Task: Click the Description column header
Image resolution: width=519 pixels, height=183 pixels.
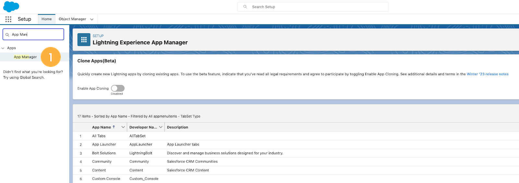Action: pyautogui.click(x=177, y=127)
